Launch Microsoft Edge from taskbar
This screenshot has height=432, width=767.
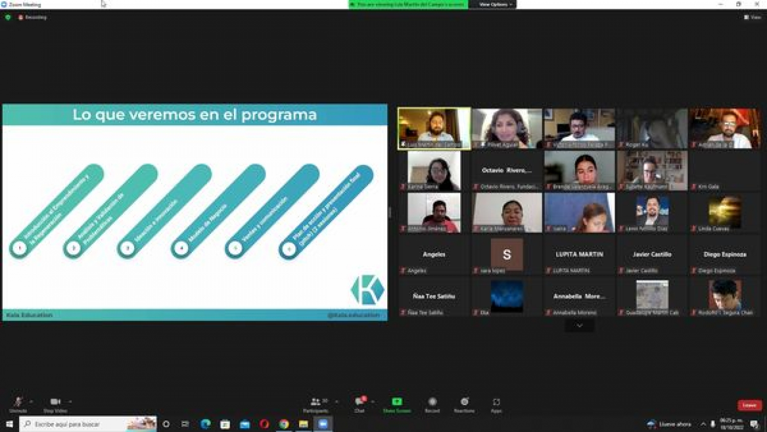(205, 424)
